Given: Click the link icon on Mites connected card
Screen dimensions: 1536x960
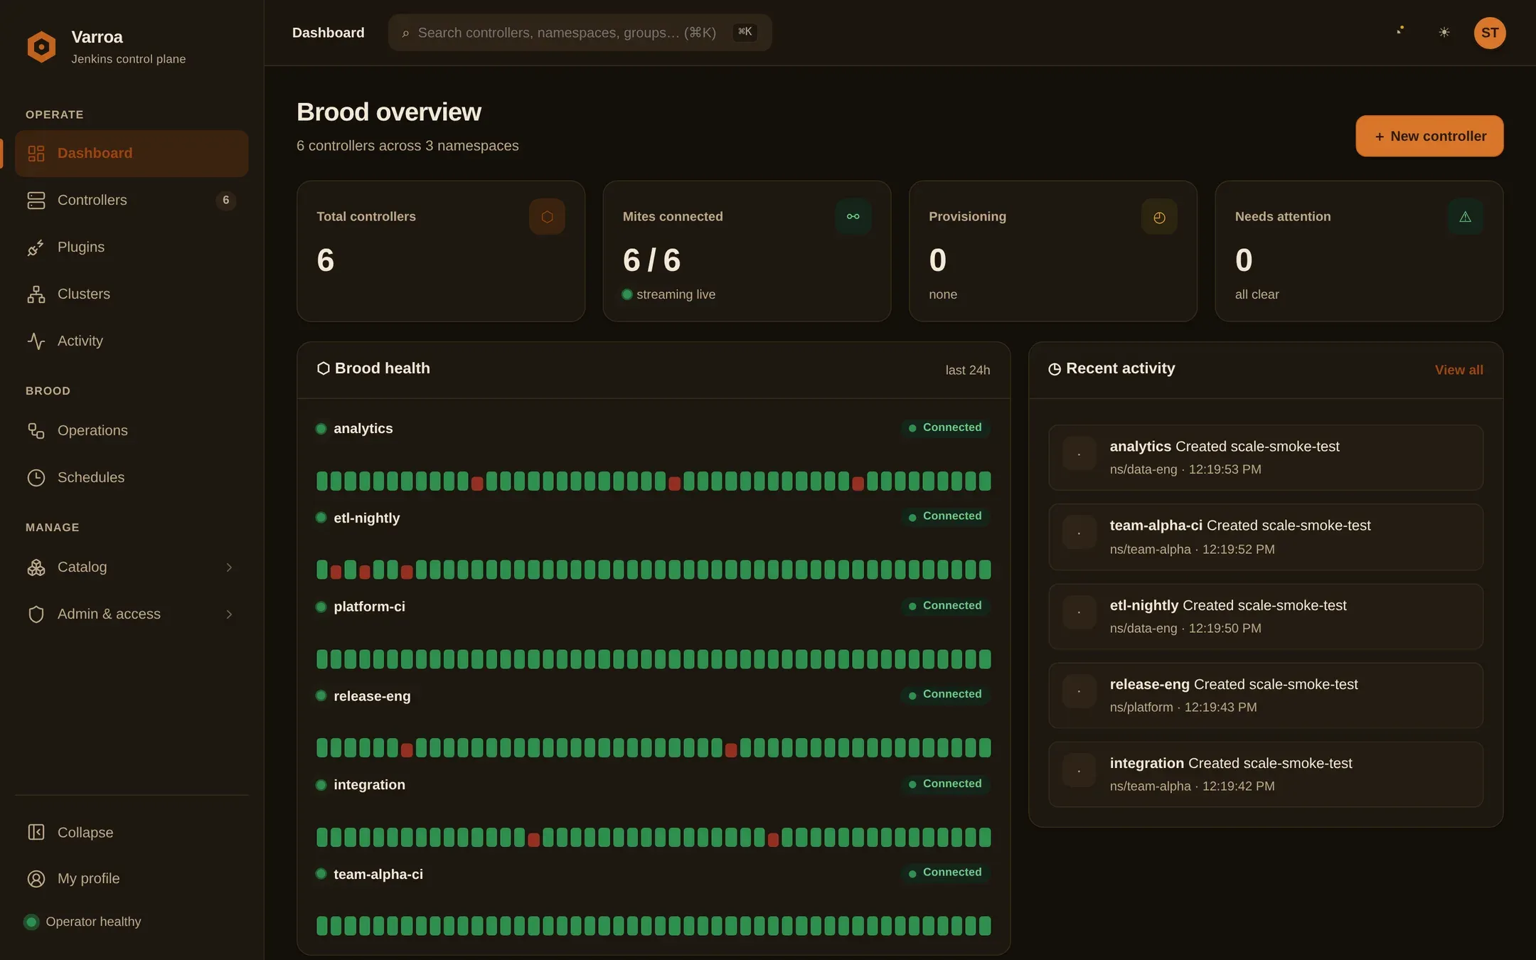Looking at the screenshot, I should [853, 217].
